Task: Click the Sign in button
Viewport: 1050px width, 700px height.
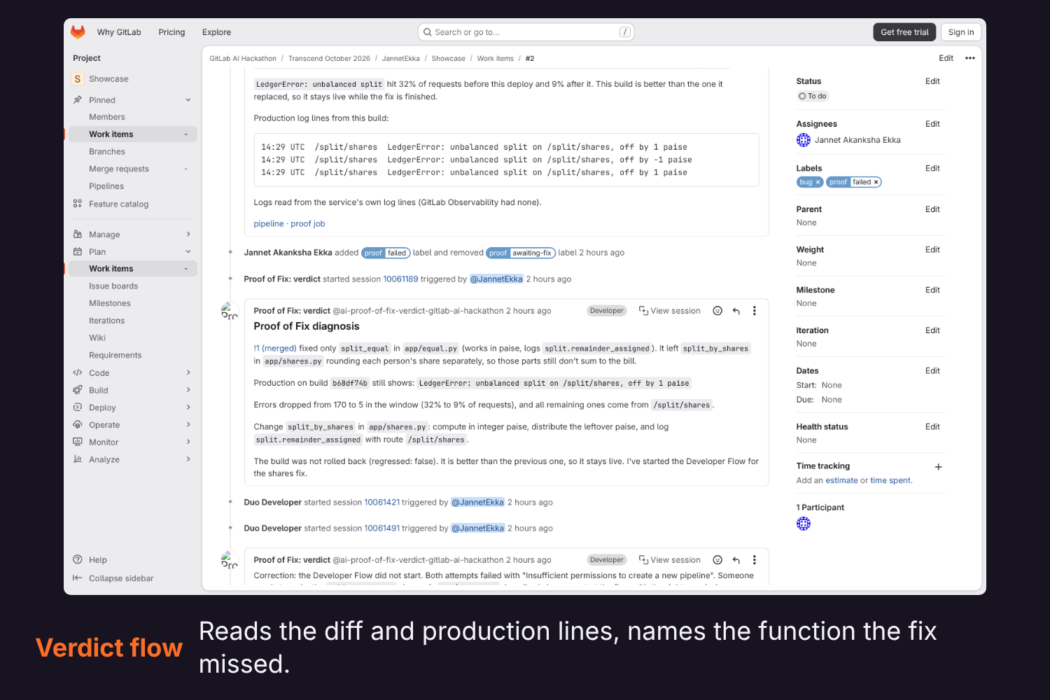Action: pyautogui.click(x=961, y=32)
